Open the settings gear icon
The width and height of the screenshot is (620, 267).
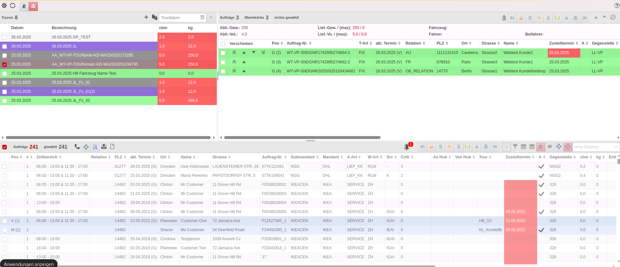[4, 5]
